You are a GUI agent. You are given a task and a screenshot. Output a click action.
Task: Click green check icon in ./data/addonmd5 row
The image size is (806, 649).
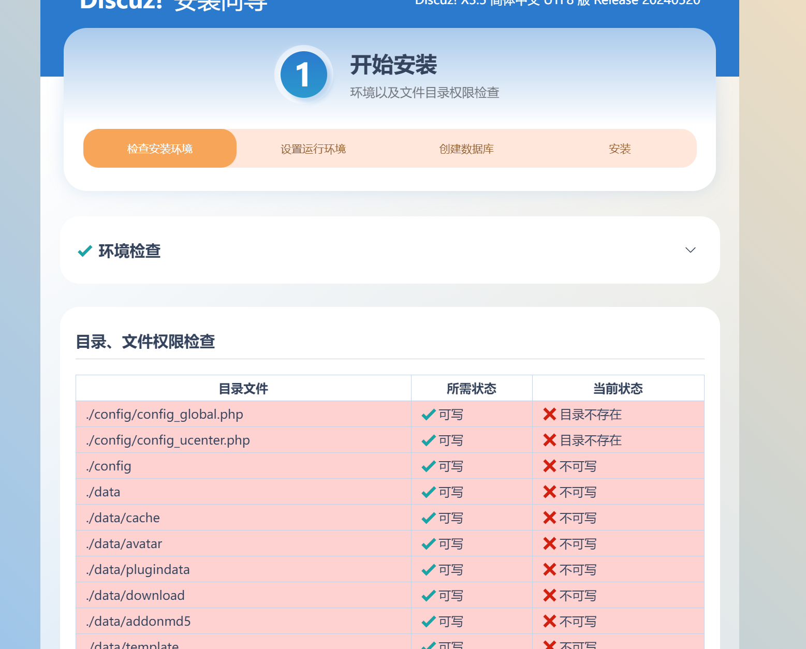pyautogui.click(x=429, y=622)
